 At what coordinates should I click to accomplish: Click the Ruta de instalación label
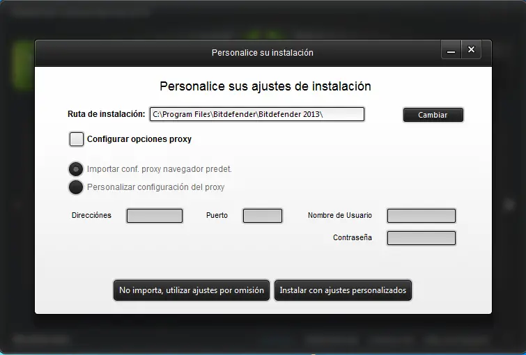tap(107, 114)
